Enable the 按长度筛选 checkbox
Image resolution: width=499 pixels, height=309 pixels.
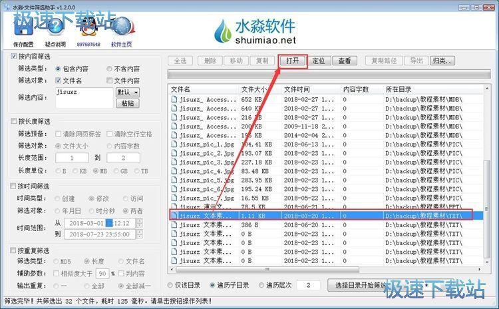[x=14, y=121]
